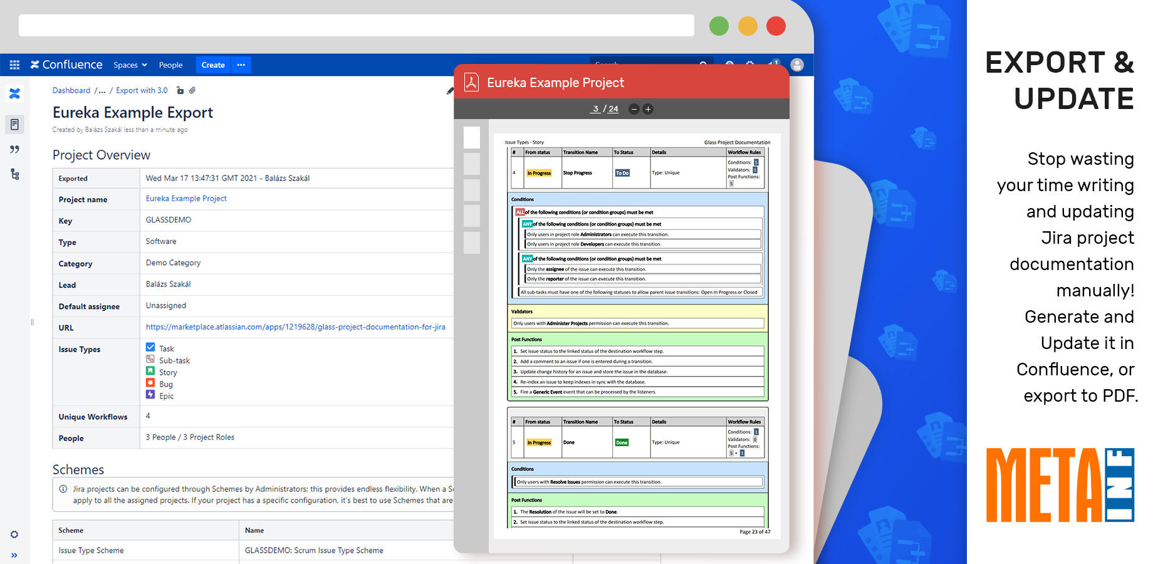This screenshot has height=564, width=1153.
Task: Open page attachments via the paperclip icon
Action: [192, 90]
